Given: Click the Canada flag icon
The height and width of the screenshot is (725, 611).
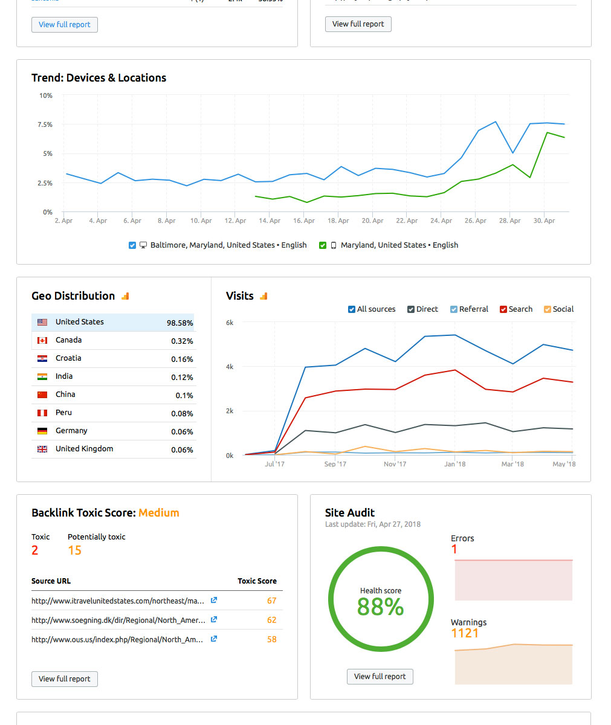Looking at the screenshot, I should pos(42,341).
